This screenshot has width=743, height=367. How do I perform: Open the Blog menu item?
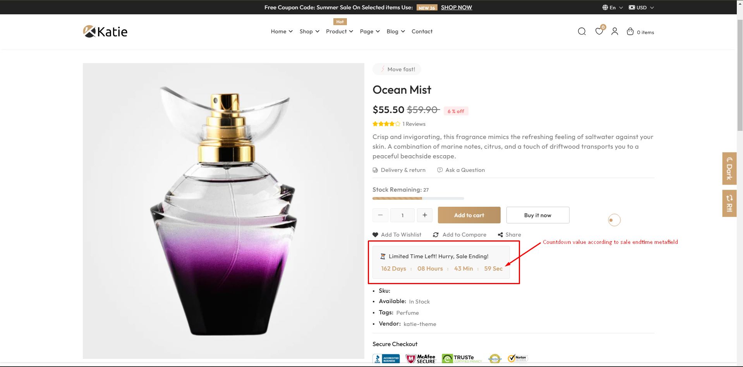pyautogui.click(x=395, y=31)
